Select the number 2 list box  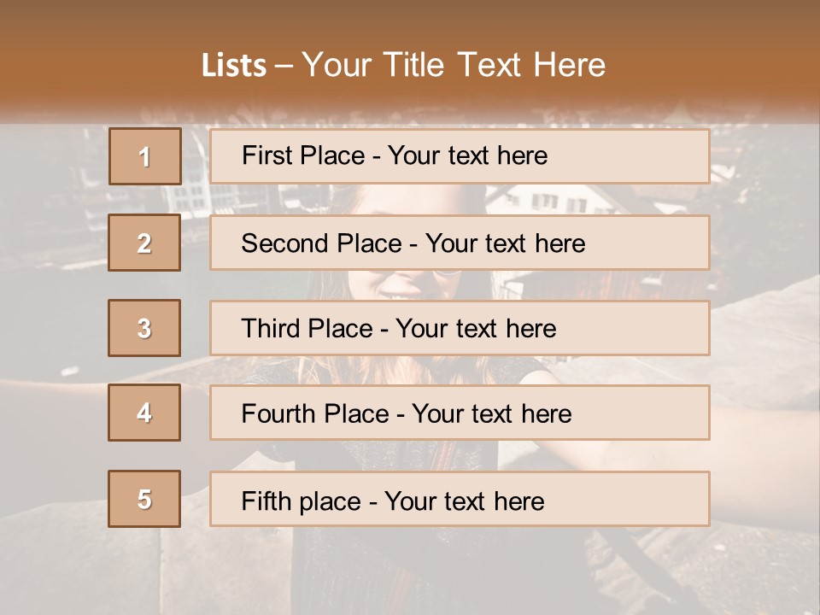click(x=144, y=243)
